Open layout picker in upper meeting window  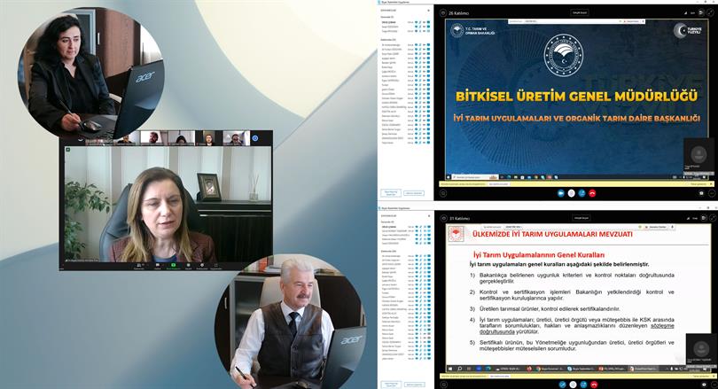click(700, 12)
